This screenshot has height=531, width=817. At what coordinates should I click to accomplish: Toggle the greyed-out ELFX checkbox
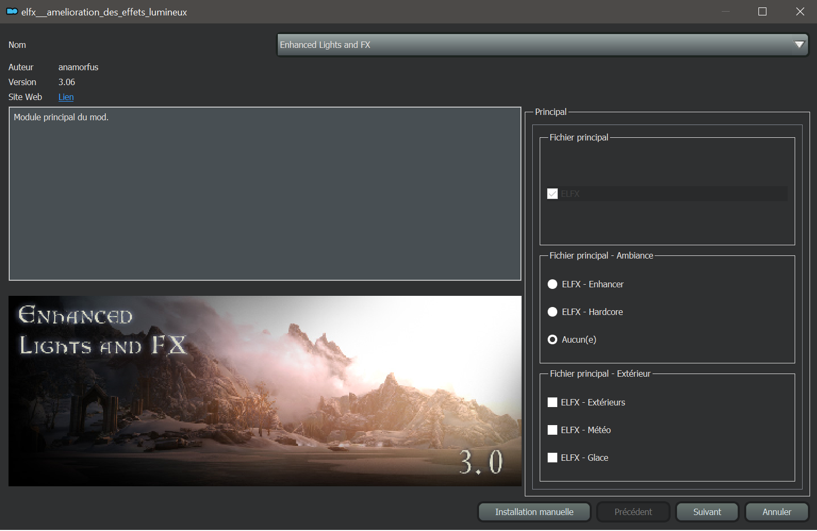tap(552, 194)
